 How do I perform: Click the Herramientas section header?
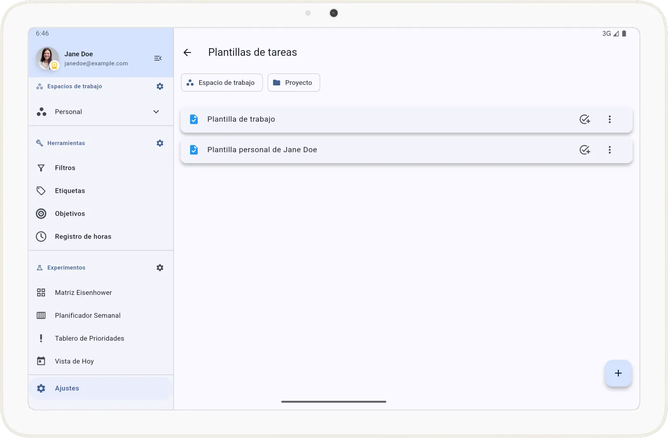point(66,143)
